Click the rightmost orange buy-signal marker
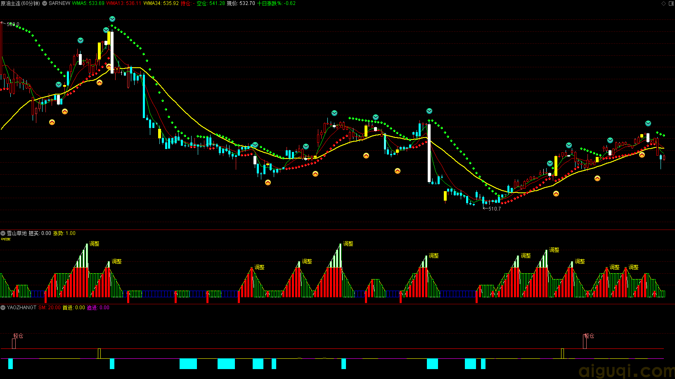Image resolution: width=675 pixels, height=379 pixels. (x=642, y=155)
